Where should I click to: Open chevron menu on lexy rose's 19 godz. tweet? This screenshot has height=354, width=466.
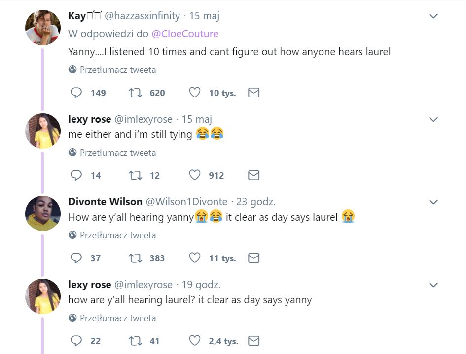tap(433, 285)
